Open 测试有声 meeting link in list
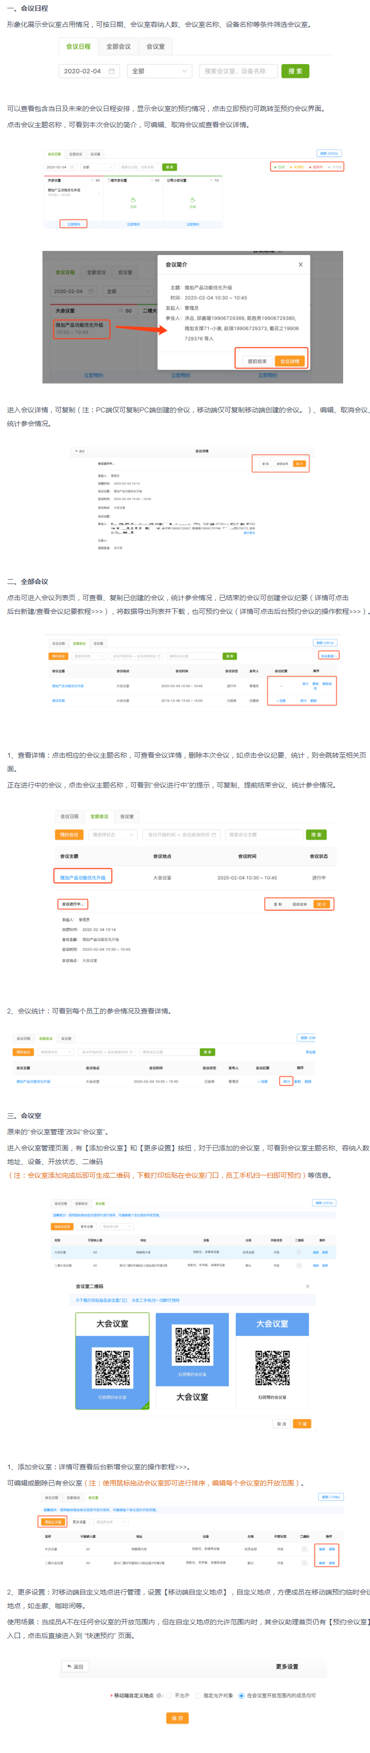This screenshot has width=370, height=1753. click(59, 700)
